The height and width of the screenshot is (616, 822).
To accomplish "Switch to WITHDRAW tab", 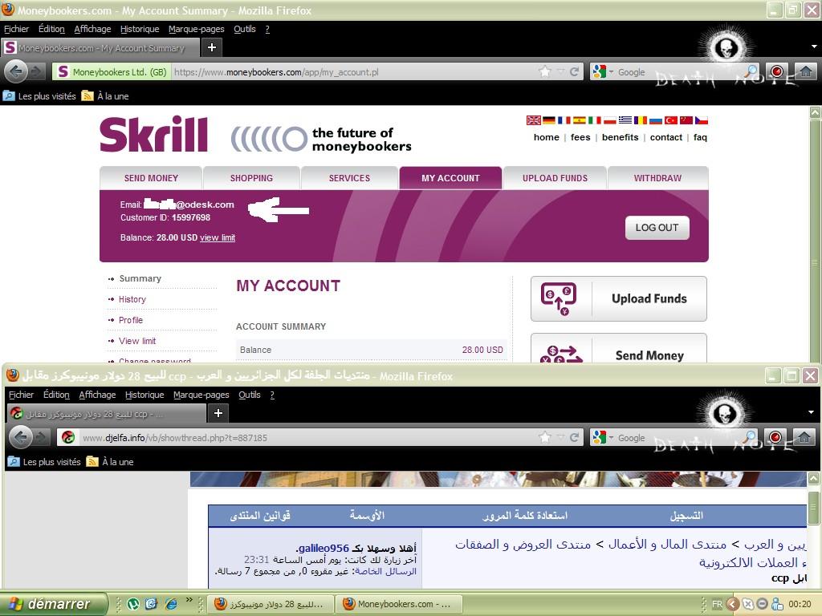I will pos(657,178).
